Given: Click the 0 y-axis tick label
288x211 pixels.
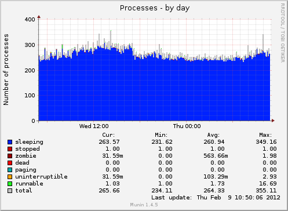Looking at the screenshot, I should [34, 121].
